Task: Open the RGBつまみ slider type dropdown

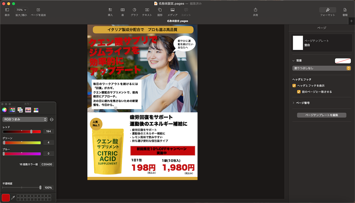Action: point(25,120)
